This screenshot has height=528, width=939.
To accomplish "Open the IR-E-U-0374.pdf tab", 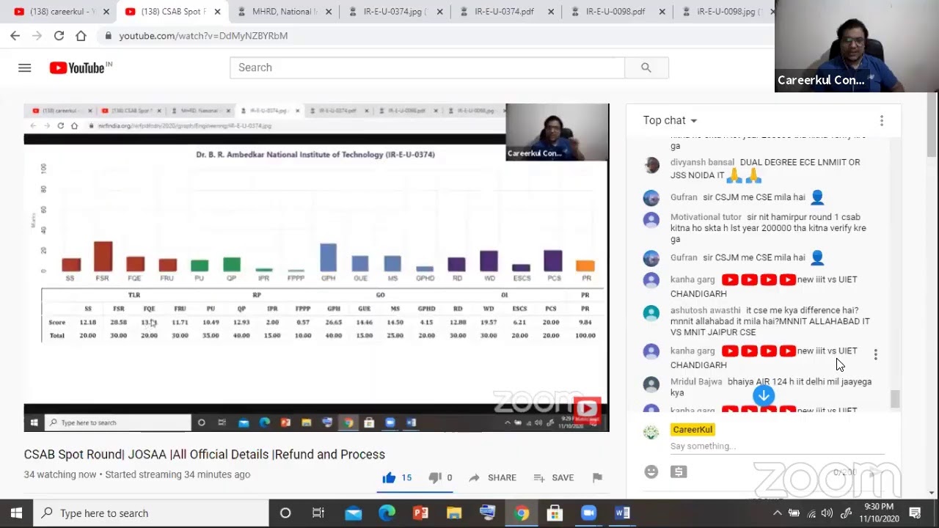I will pos(504,12).
